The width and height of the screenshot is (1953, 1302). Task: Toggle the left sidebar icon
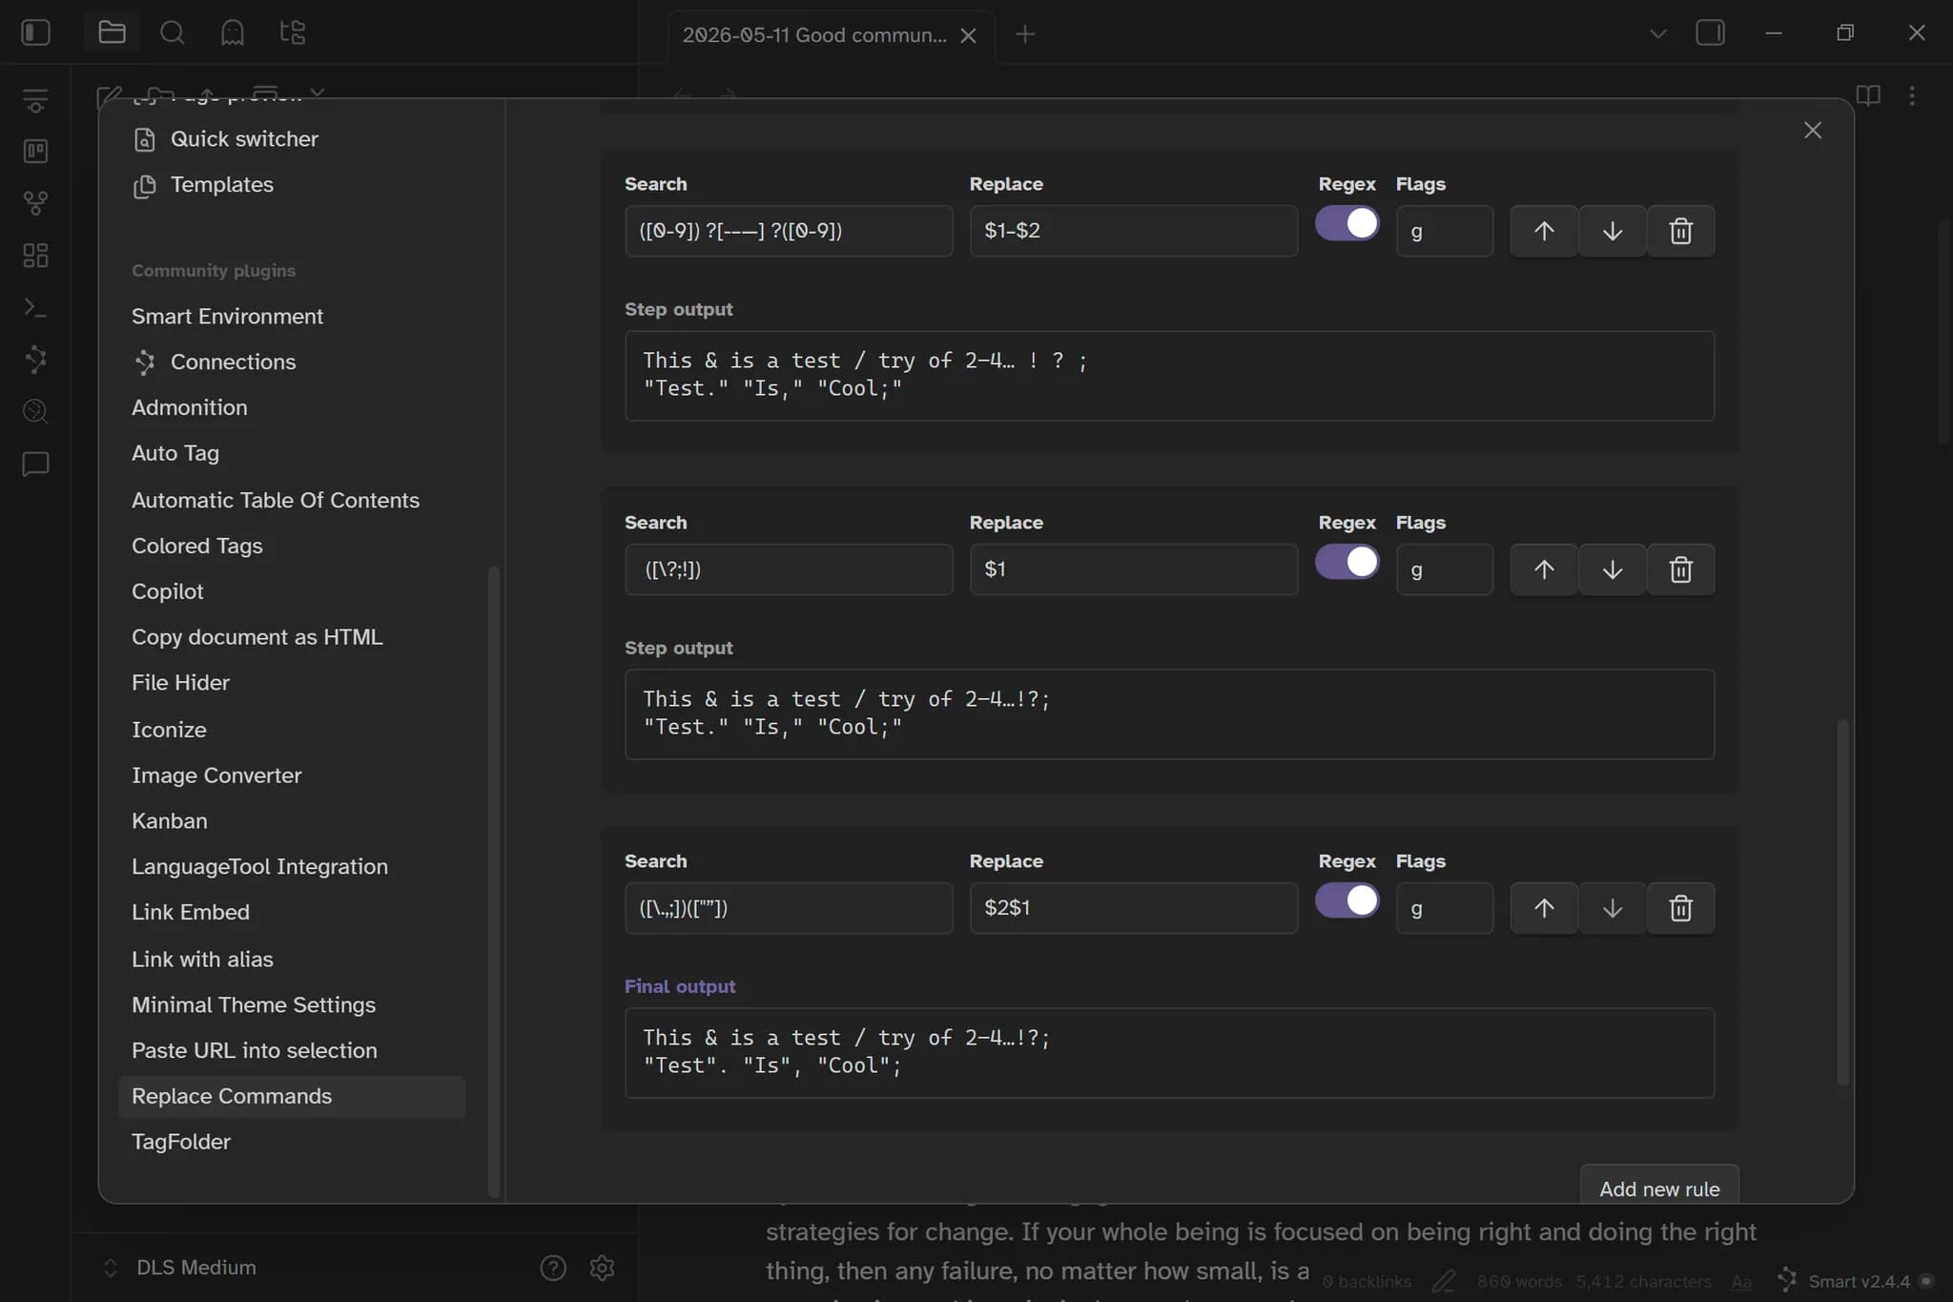coord(35,32)
